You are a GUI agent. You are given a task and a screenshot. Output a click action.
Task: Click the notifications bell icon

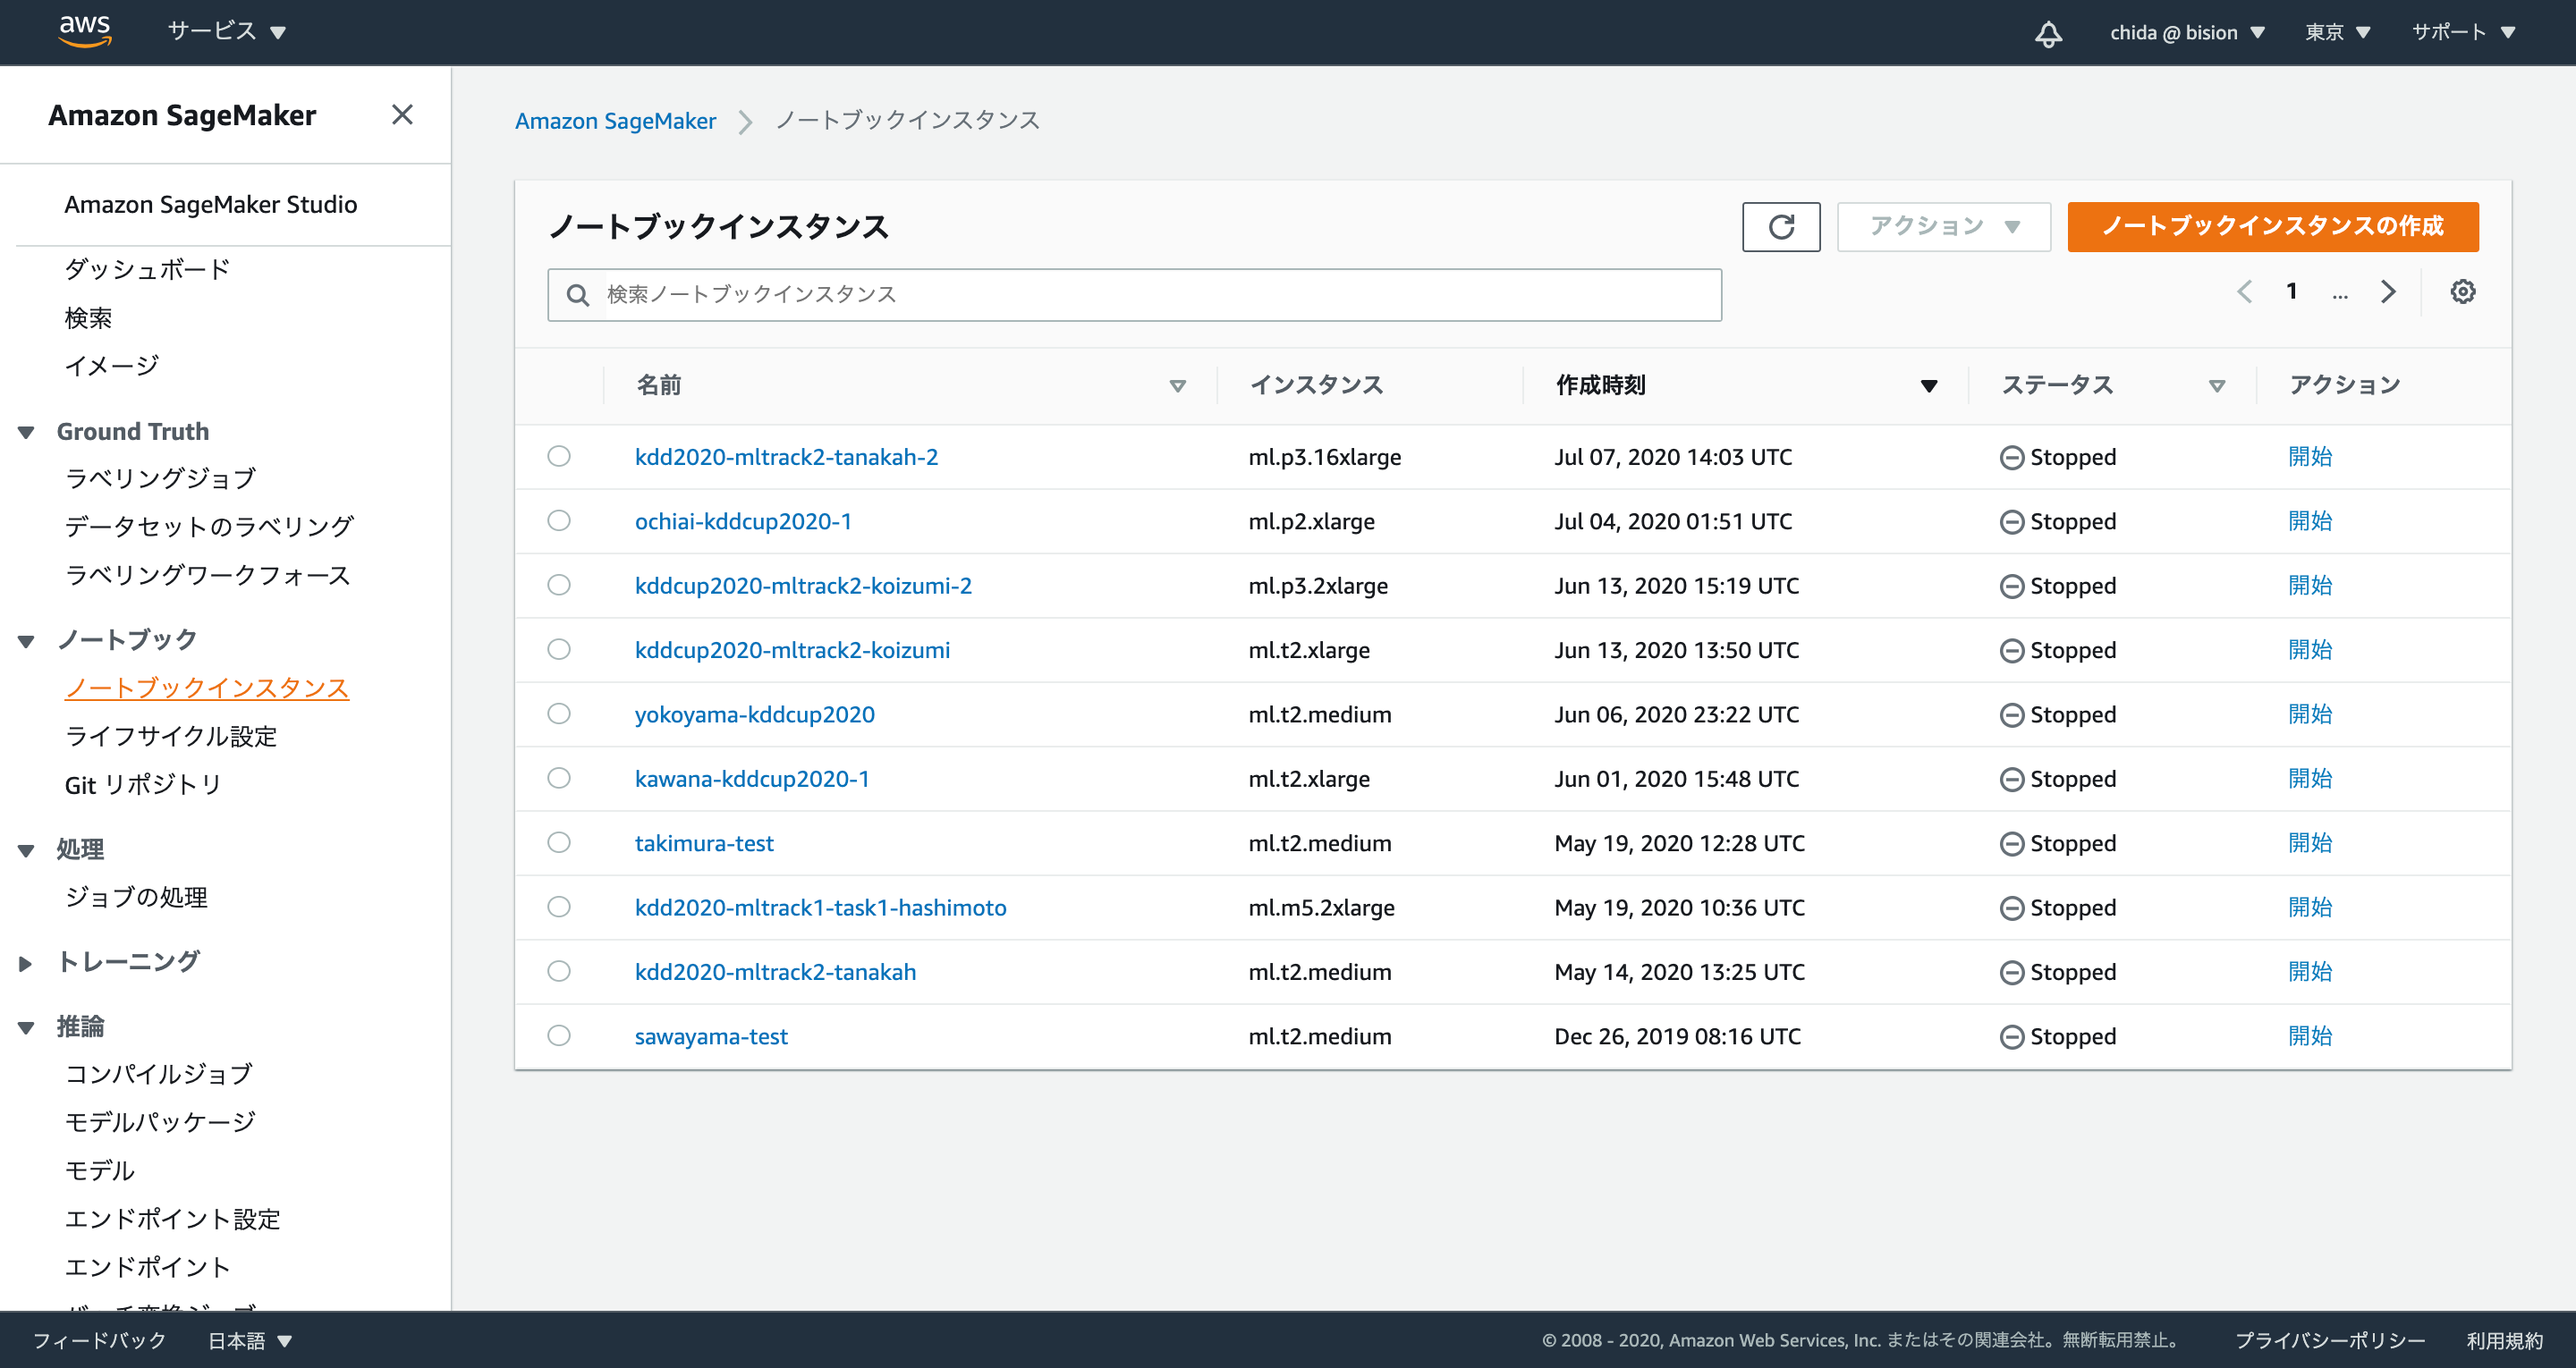tap(2048, 33)
